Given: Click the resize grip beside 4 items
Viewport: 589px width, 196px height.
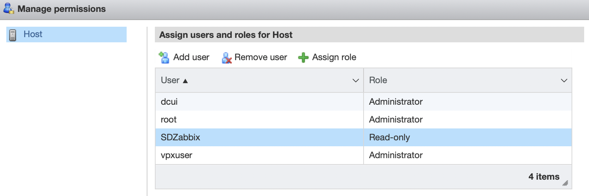Looking at the screenshot, I should point(565,183).
